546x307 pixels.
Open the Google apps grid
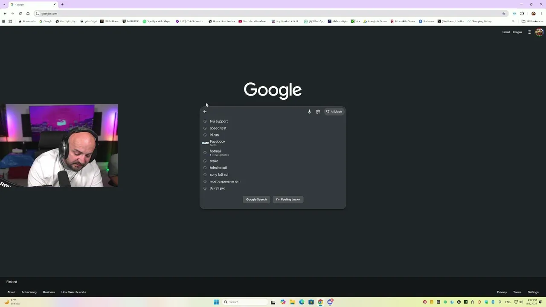529,32
